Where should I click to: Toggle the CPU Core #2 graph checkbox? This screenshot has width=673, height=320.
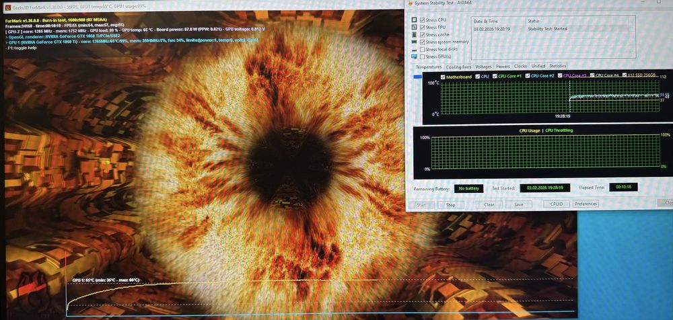pos(528,75)
